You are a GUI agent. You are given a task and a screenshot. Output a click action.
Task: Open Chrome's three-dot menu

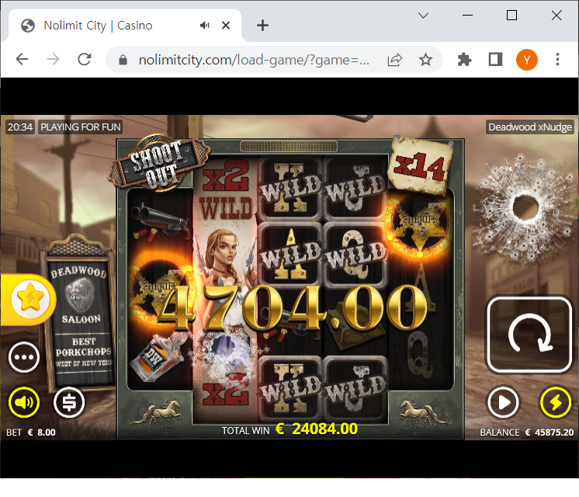pos(557,60)
